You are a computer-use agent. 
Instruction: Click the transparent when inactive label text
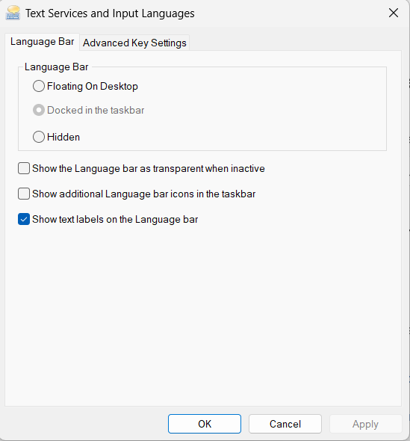[149, 168]
